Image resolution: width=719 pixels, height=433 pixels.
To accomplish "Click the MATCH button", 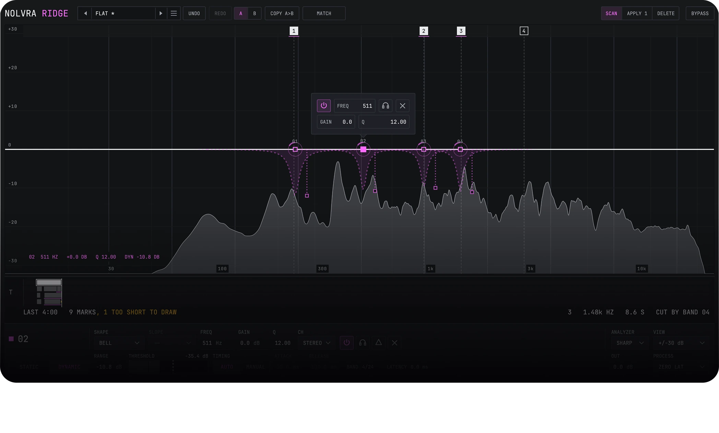I will click(324, 13).
